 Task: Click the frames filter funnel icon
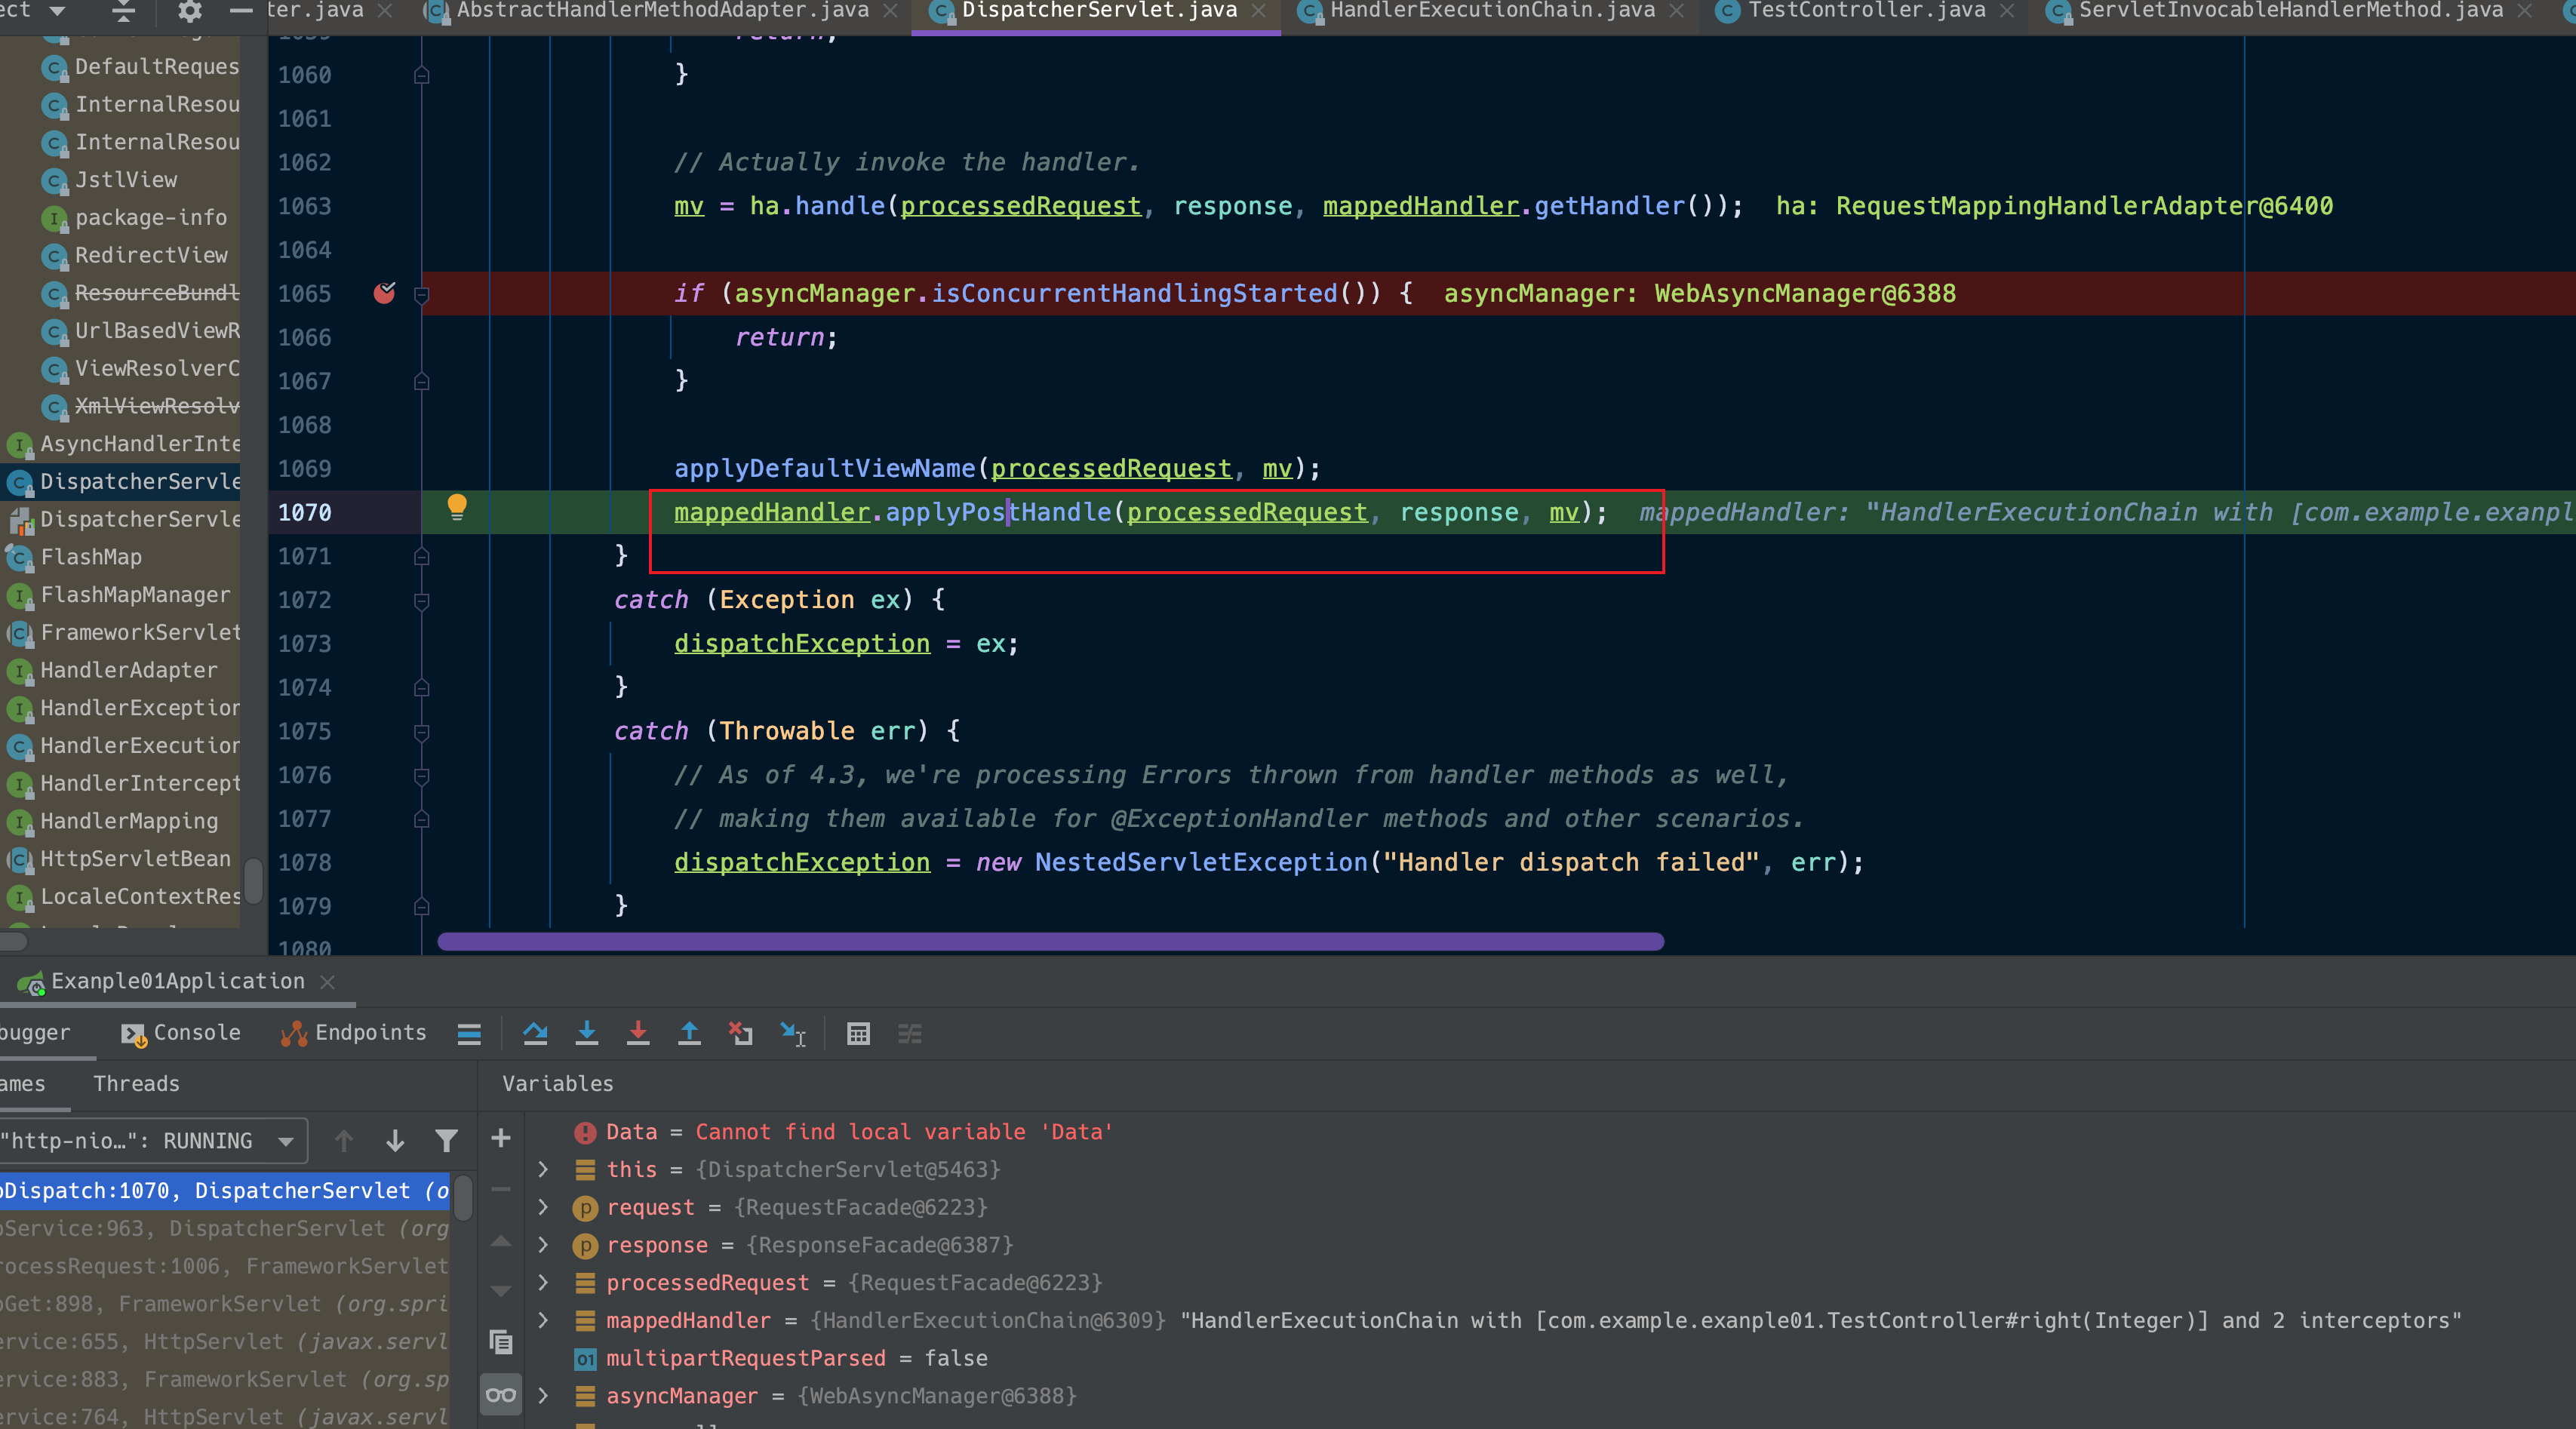click(446, 1140)
